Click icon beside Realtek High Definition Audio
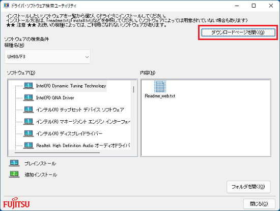 tap(29, 146)
